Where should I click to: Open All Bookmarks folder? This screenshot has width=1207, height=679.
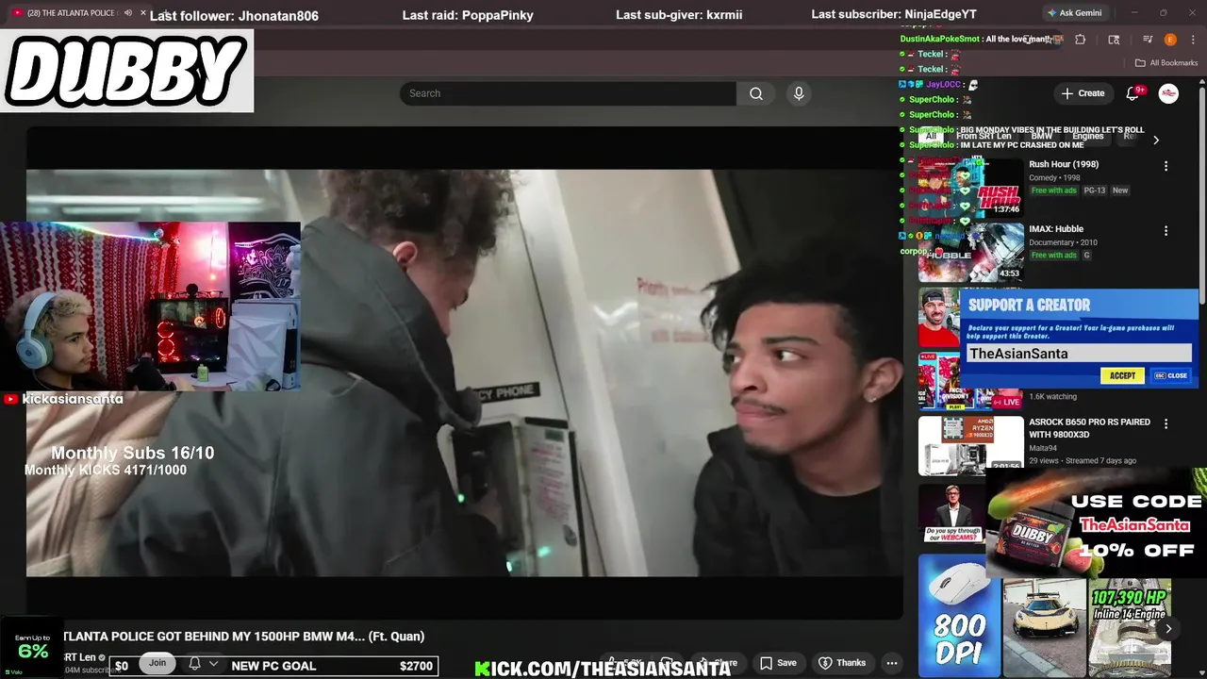1166,63
